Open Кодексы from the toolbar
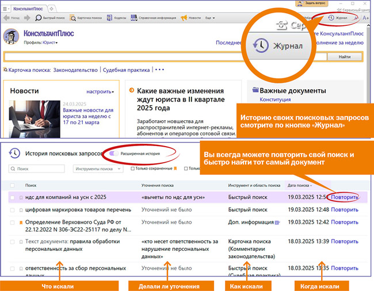 pos(116,18)
